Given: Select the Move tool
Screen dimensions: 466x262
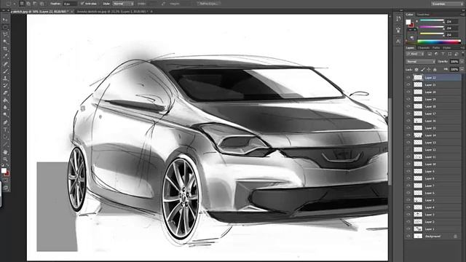Looking at the screenshot, I should point(5,20).
